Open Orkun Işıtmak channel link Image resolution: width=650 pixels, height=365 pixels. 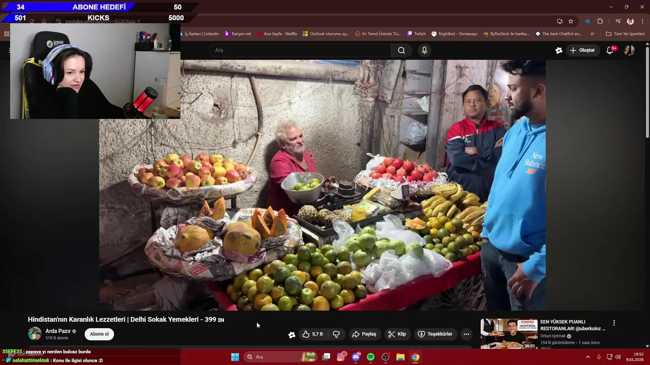(552, 336)
